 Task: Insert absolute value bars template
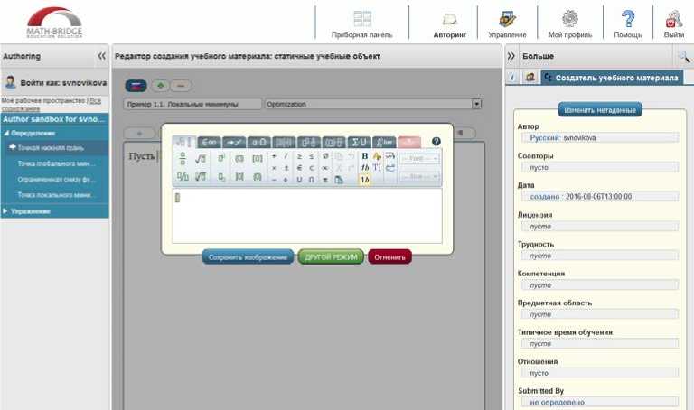(239, 176)
